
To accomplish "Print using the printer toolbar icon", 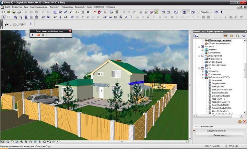I will pyautogui.click(x=19, y=12).
